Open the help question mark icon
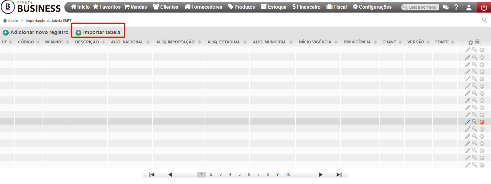 (456, 7)
